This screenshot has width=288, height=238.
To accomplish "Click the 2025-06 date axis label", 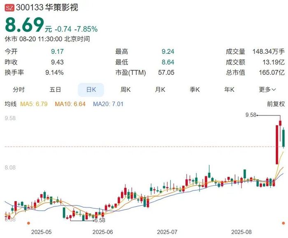I will 103,232.
